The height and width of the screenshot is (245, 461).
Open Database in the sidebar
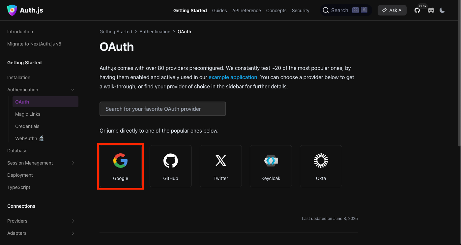[x=17, y=151]
